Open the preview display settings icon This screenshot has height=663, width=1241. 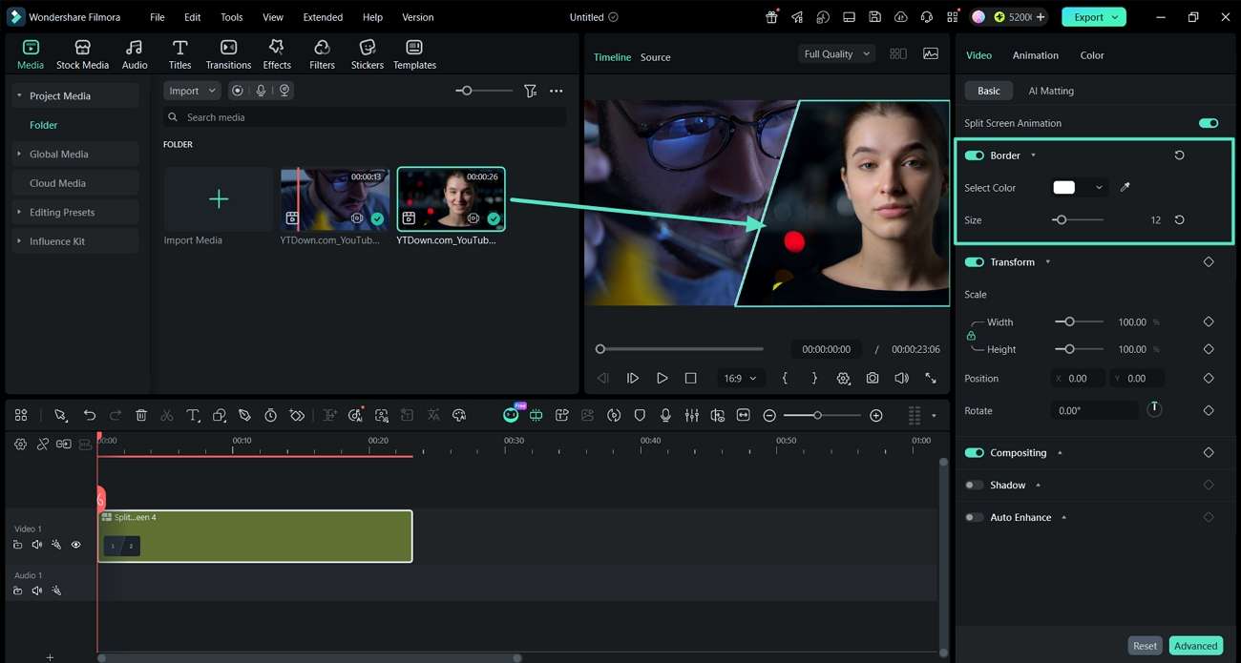coord(843,378)
